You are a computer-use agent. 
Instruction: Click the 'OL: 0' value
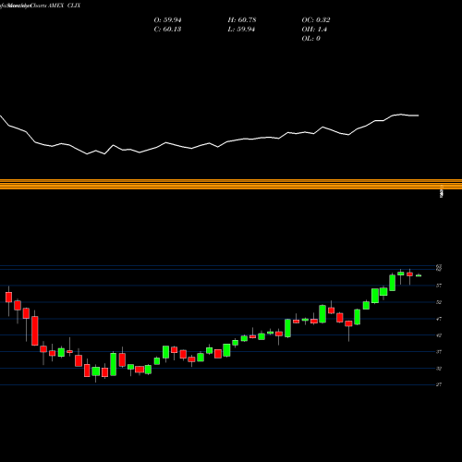pyautogui.click(x=310, y=39)
